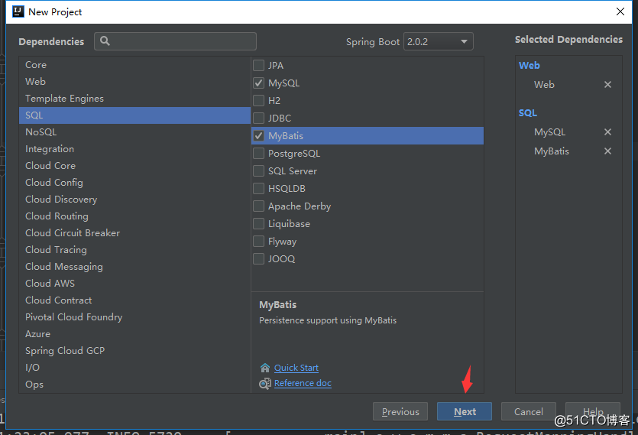638x435 pixels.
Task: Click the search magnifier icon
Action: click(x=105, y=41)
